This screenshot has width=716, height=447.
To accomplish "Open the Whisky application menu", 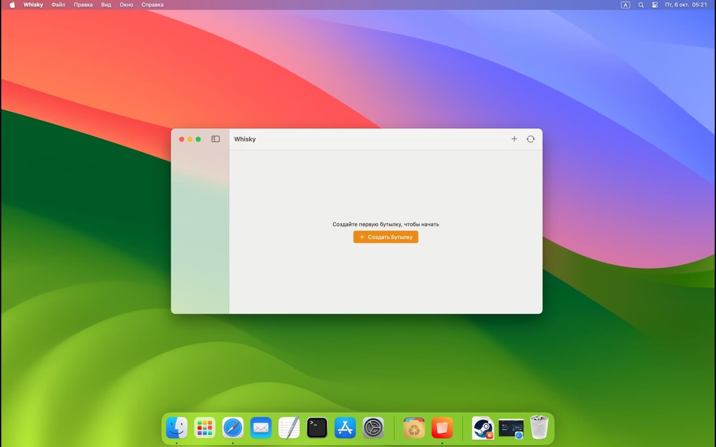I will [33, 5].
